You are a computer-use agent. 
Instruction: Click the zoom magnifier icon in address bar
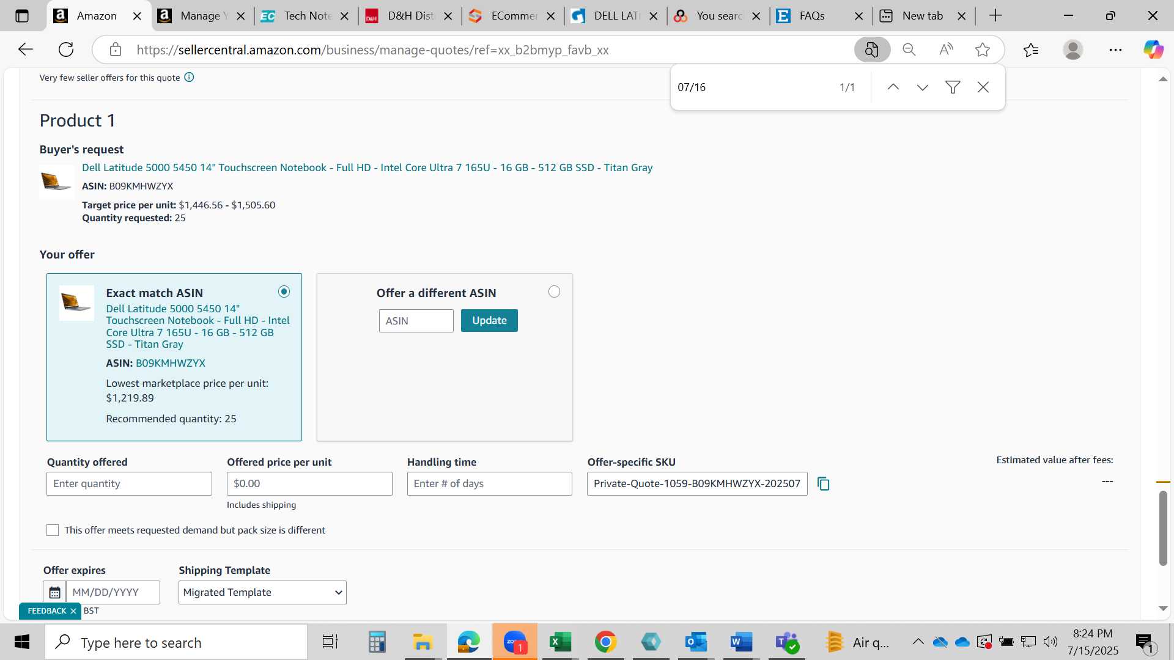pyautogui.click(x=909, y=50)
